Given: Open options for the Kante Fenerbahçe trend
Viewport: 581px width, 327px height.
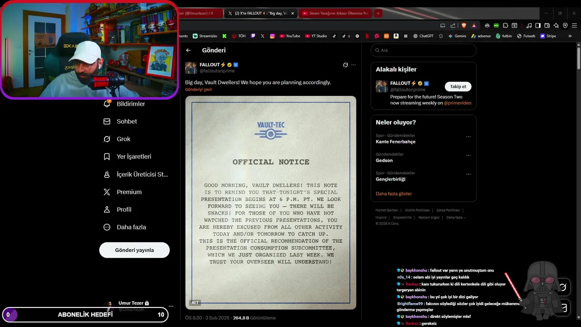Looking at the screenshot, I should pyautogui.click(x=468, y=137).
